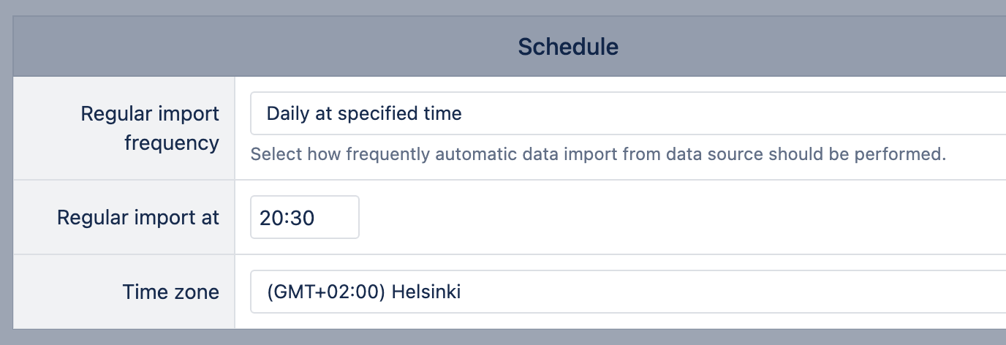Click empty space right of time field
Screen dimensions: 1006x345
(x=658, y=217)
